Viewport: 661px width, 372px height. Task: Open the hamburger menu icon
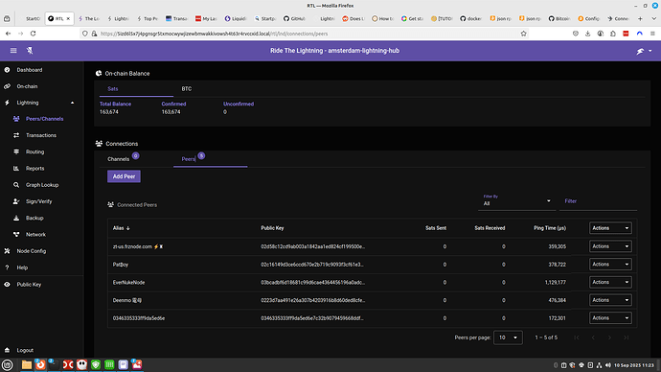[13, 51]
